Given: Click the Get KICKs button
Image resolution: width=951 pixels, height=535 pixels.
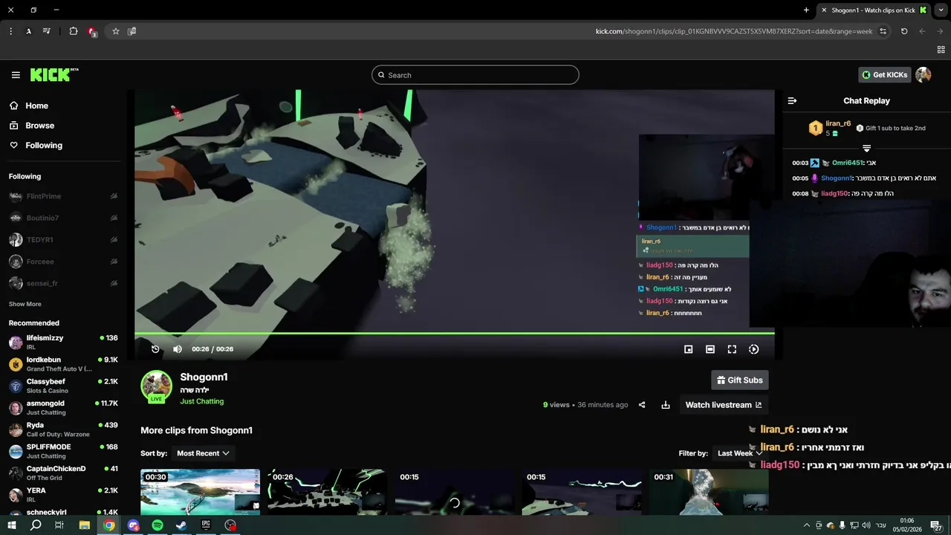Looking at the screenshot, I should click(x=885, y=75).
